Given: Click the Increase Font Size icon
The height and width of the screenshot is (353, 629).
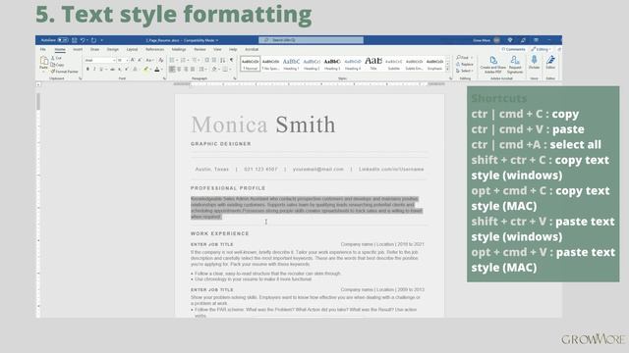Looking at the screenshot, I should [x=133, y=60].
